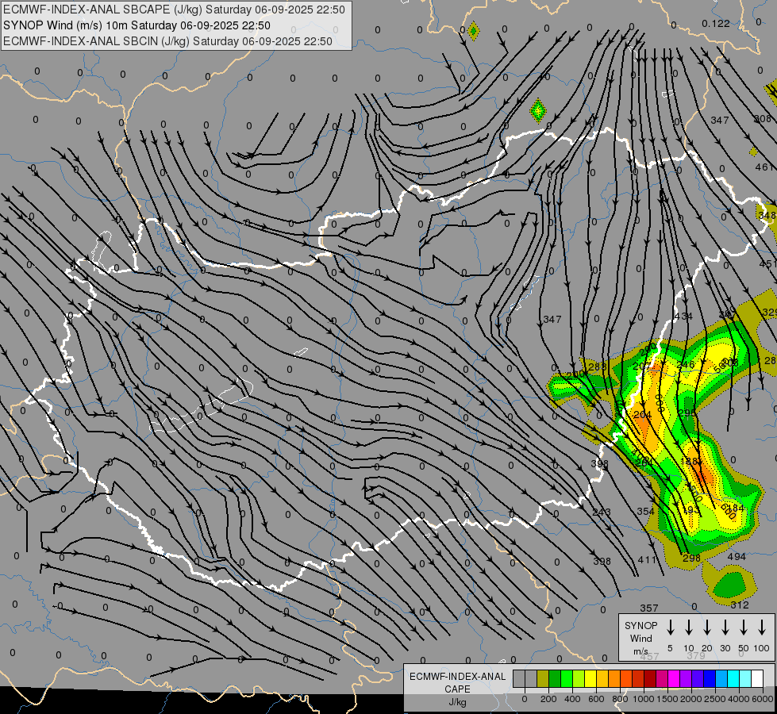Select the white CAPE swatch at scale end

pos(757,678)
